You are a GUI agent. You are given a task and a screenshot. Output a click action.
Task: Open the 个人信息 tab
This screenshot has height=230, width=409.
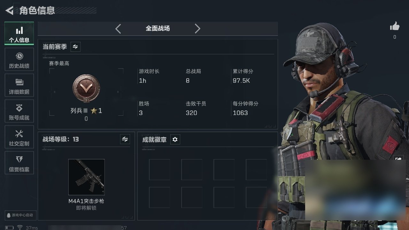point(19,34)
